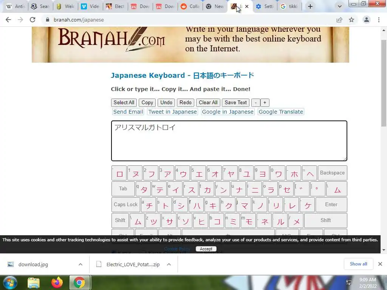Open the Send Email link
This screenshot has width=387, height=290.
click(128, 112)
